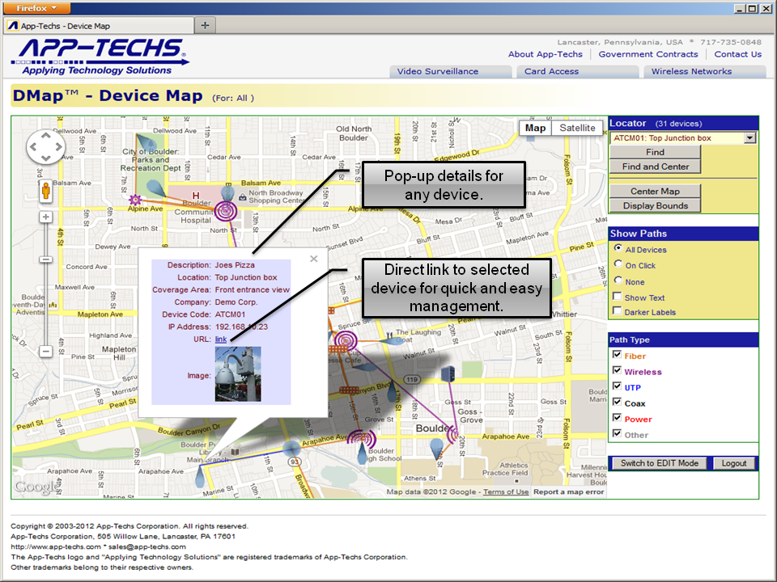The width and height of the screenshot is (777, 582).
Task: Toggle the Power path type checkbox
Action: point(617,418)
